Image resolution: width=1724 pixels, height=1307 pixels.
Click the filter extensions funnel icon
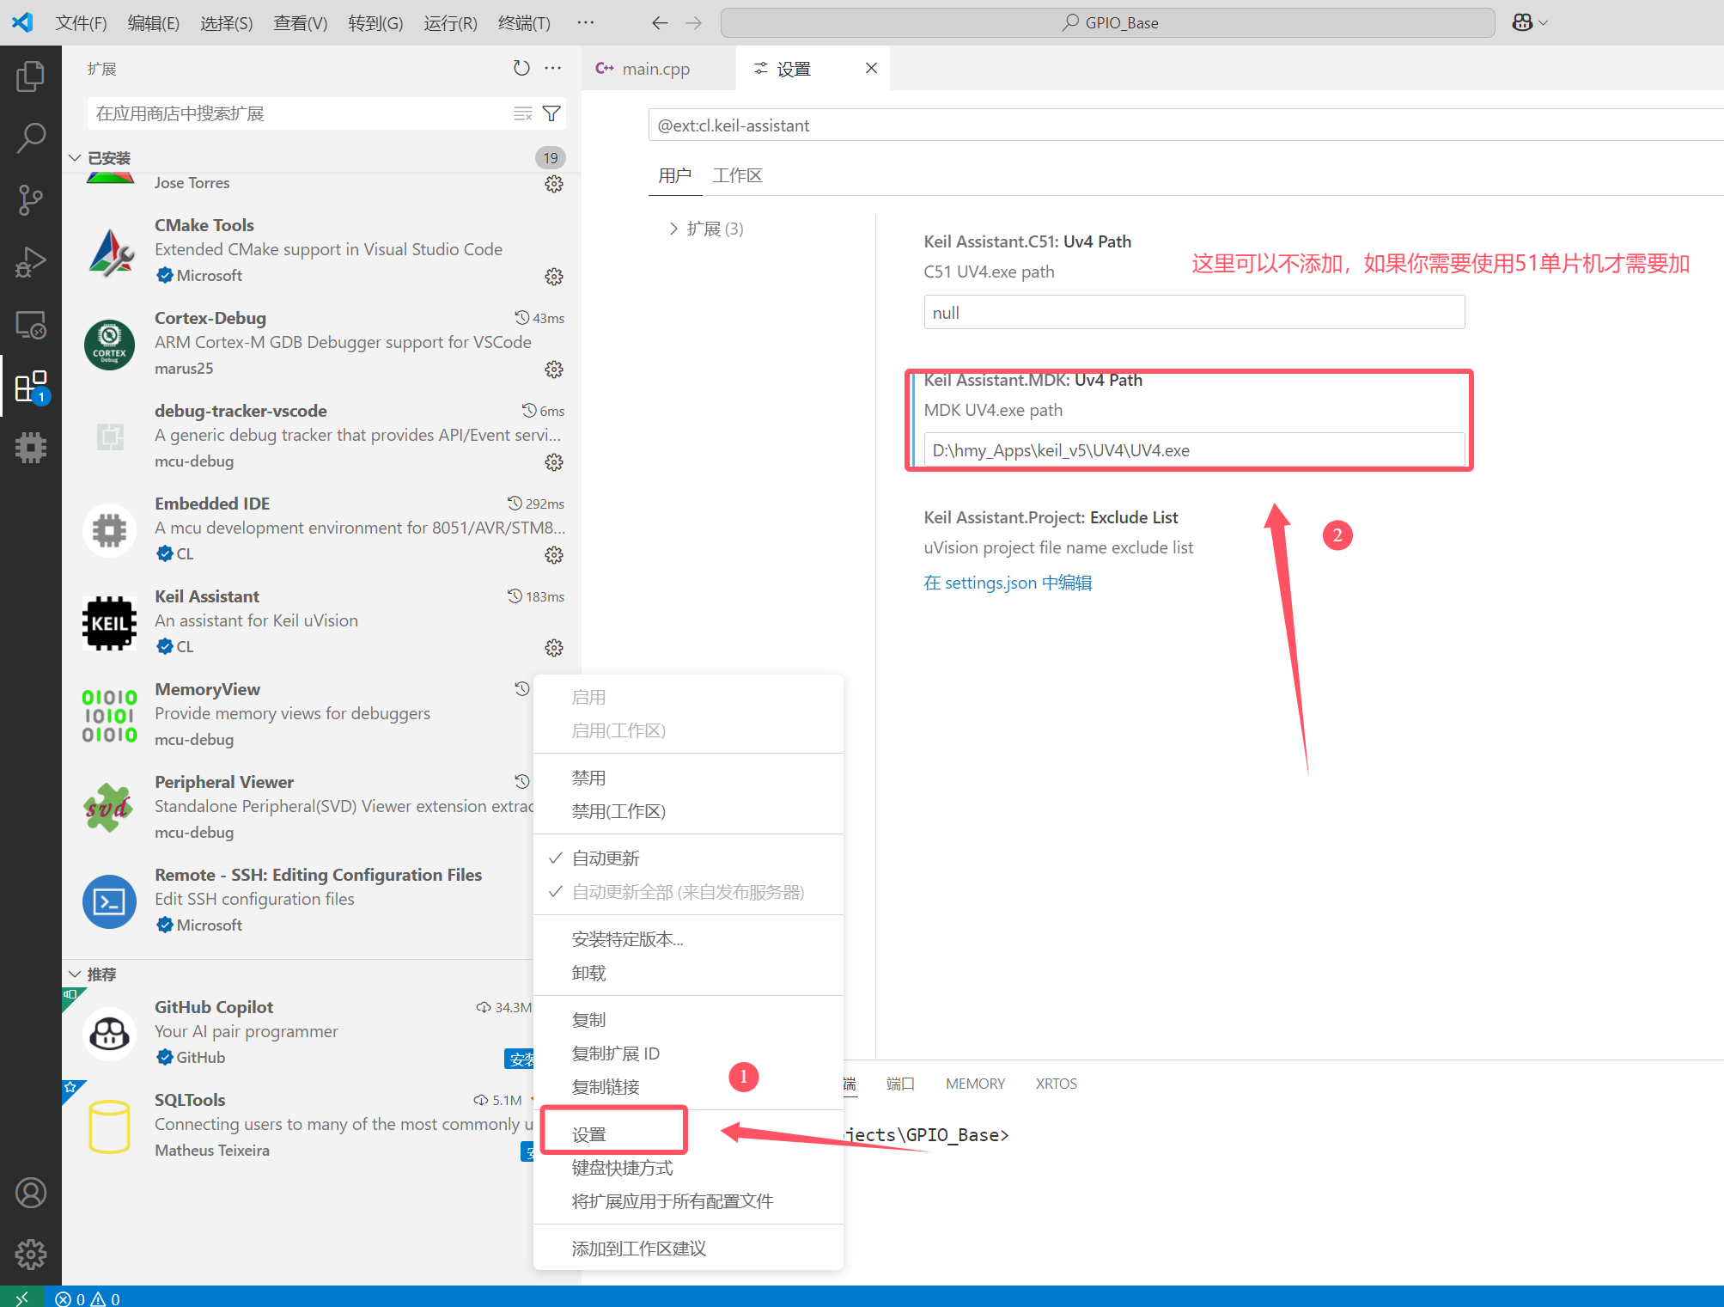pyautogui.click(x=552, y=113)
